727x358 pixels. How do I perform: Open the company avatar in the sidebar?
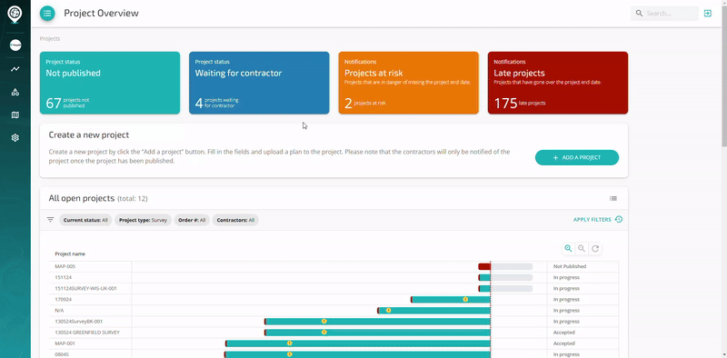(x=15, y=45)
